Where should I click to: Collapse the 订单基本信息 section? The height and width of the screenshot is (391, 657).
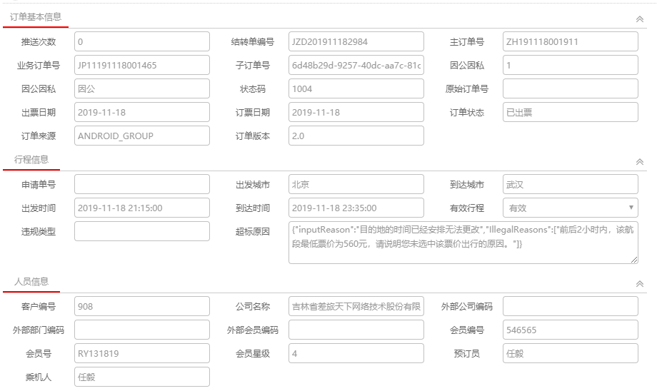coord(639,19)
